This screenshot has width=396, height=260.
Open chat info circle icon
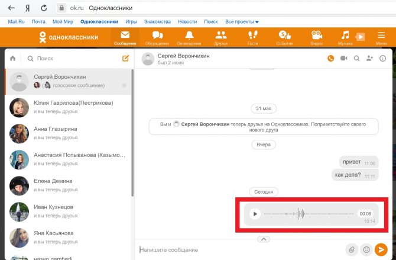coord(382,59)
